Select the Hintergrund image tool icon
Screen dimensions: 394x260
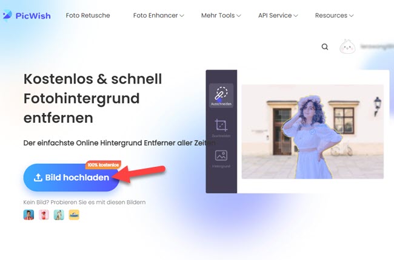(x=221, y=158)
